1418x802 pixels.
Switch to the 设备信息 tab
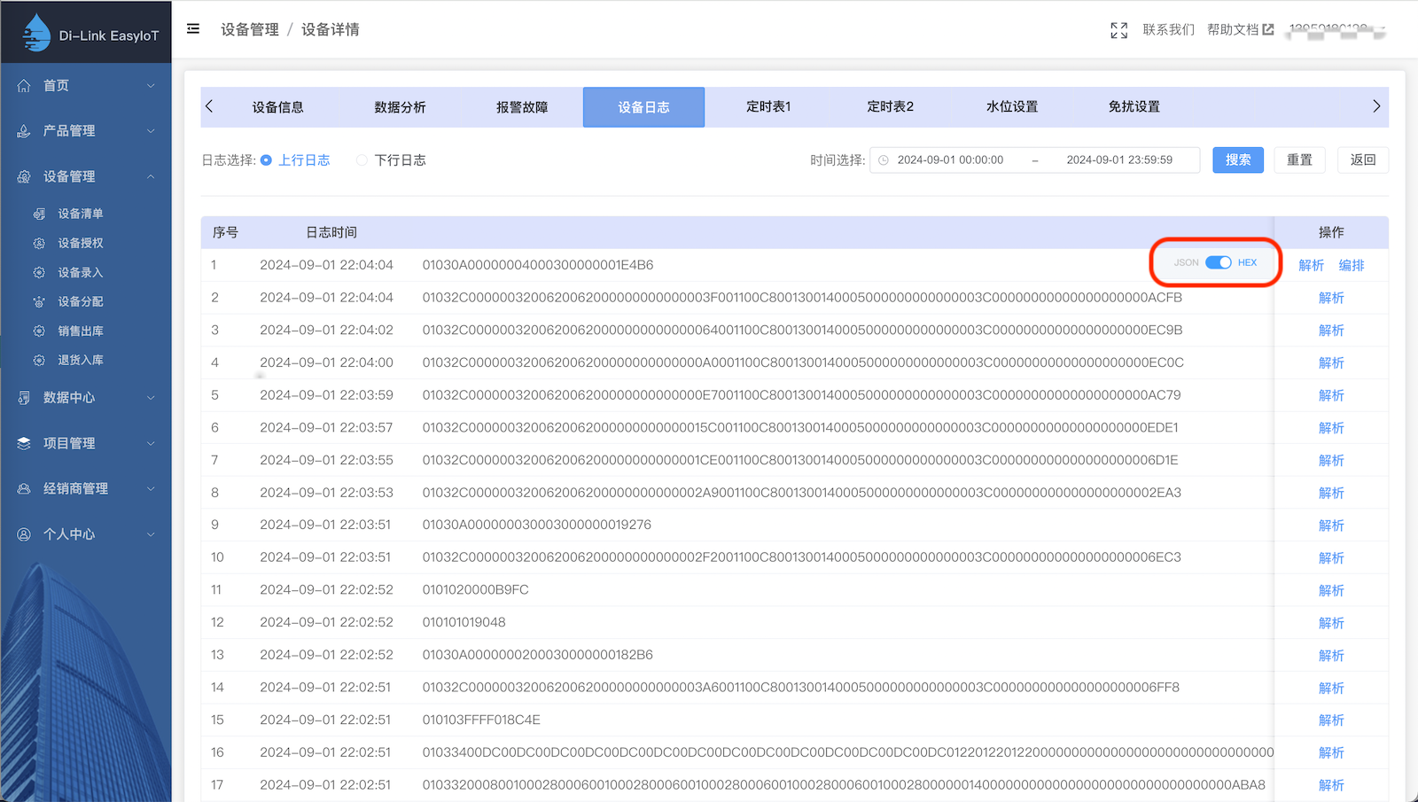click(x=277, y=107)
